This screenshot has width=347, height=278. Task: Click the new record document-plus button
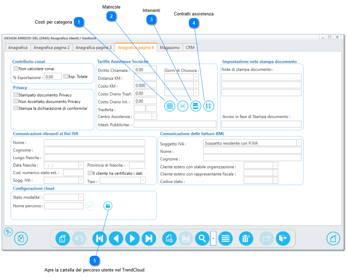coord(169,239)
